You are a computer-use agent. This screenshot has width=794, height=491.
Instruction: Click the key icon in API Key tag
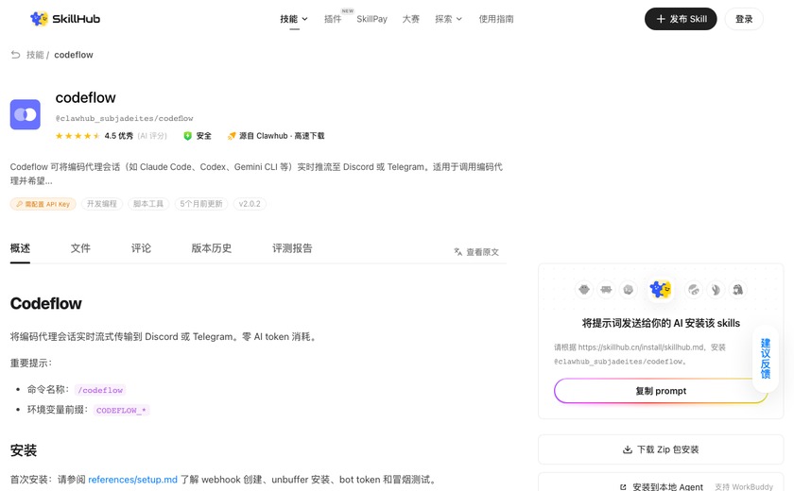(x=19, y=204)
